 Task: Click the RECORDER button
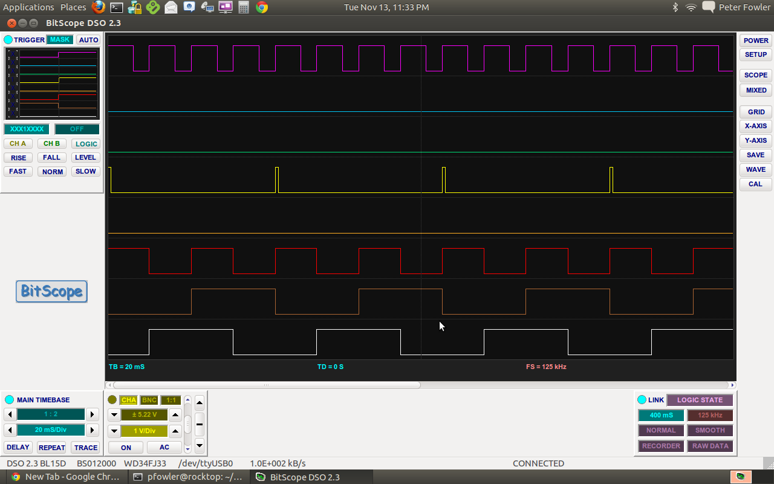click(661, 446)
